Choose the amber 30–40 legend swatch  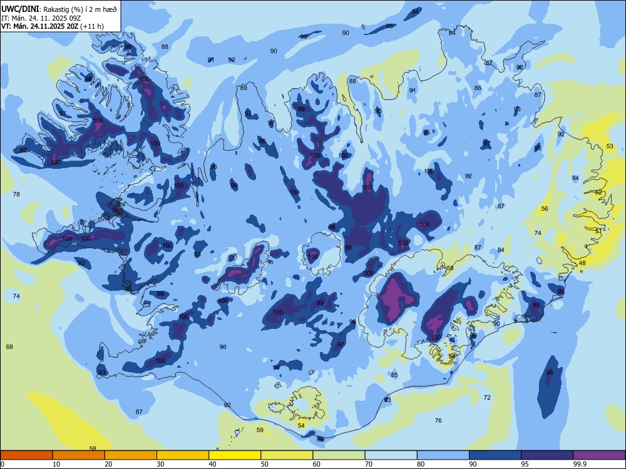[x=183, y=455]
